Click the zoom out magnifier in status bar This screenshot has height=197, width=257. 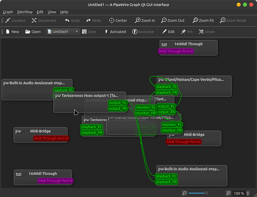coord(184,193)
